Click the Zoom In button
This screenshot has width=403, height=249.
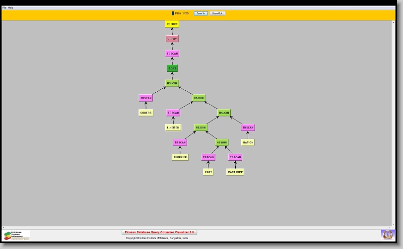click(201, 13)
